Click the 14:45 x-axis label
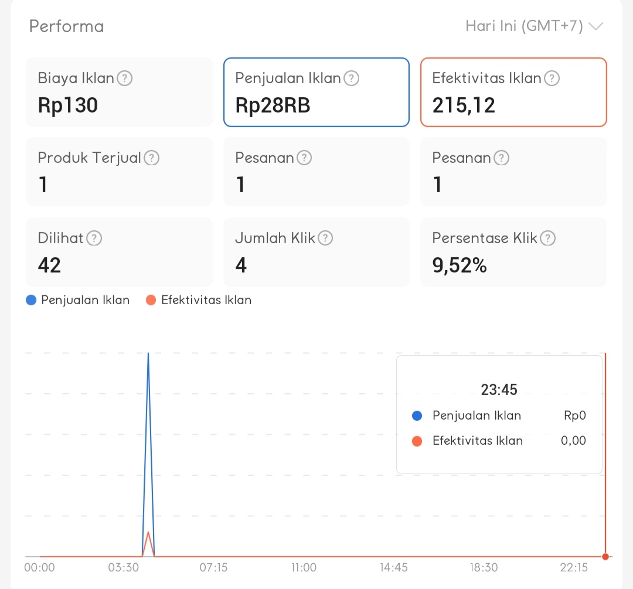This screenshot has width=633, height=589. point(394,567)
